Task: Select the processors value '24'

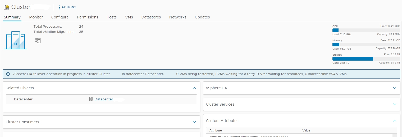Action: tap(81, 27)
